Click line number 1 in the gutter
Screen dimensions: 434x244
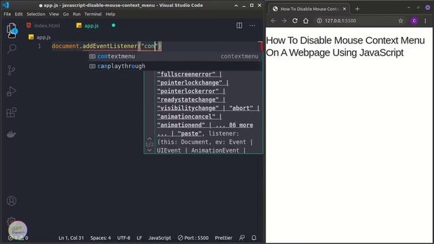pyautogui.click(x=39, y=46)
